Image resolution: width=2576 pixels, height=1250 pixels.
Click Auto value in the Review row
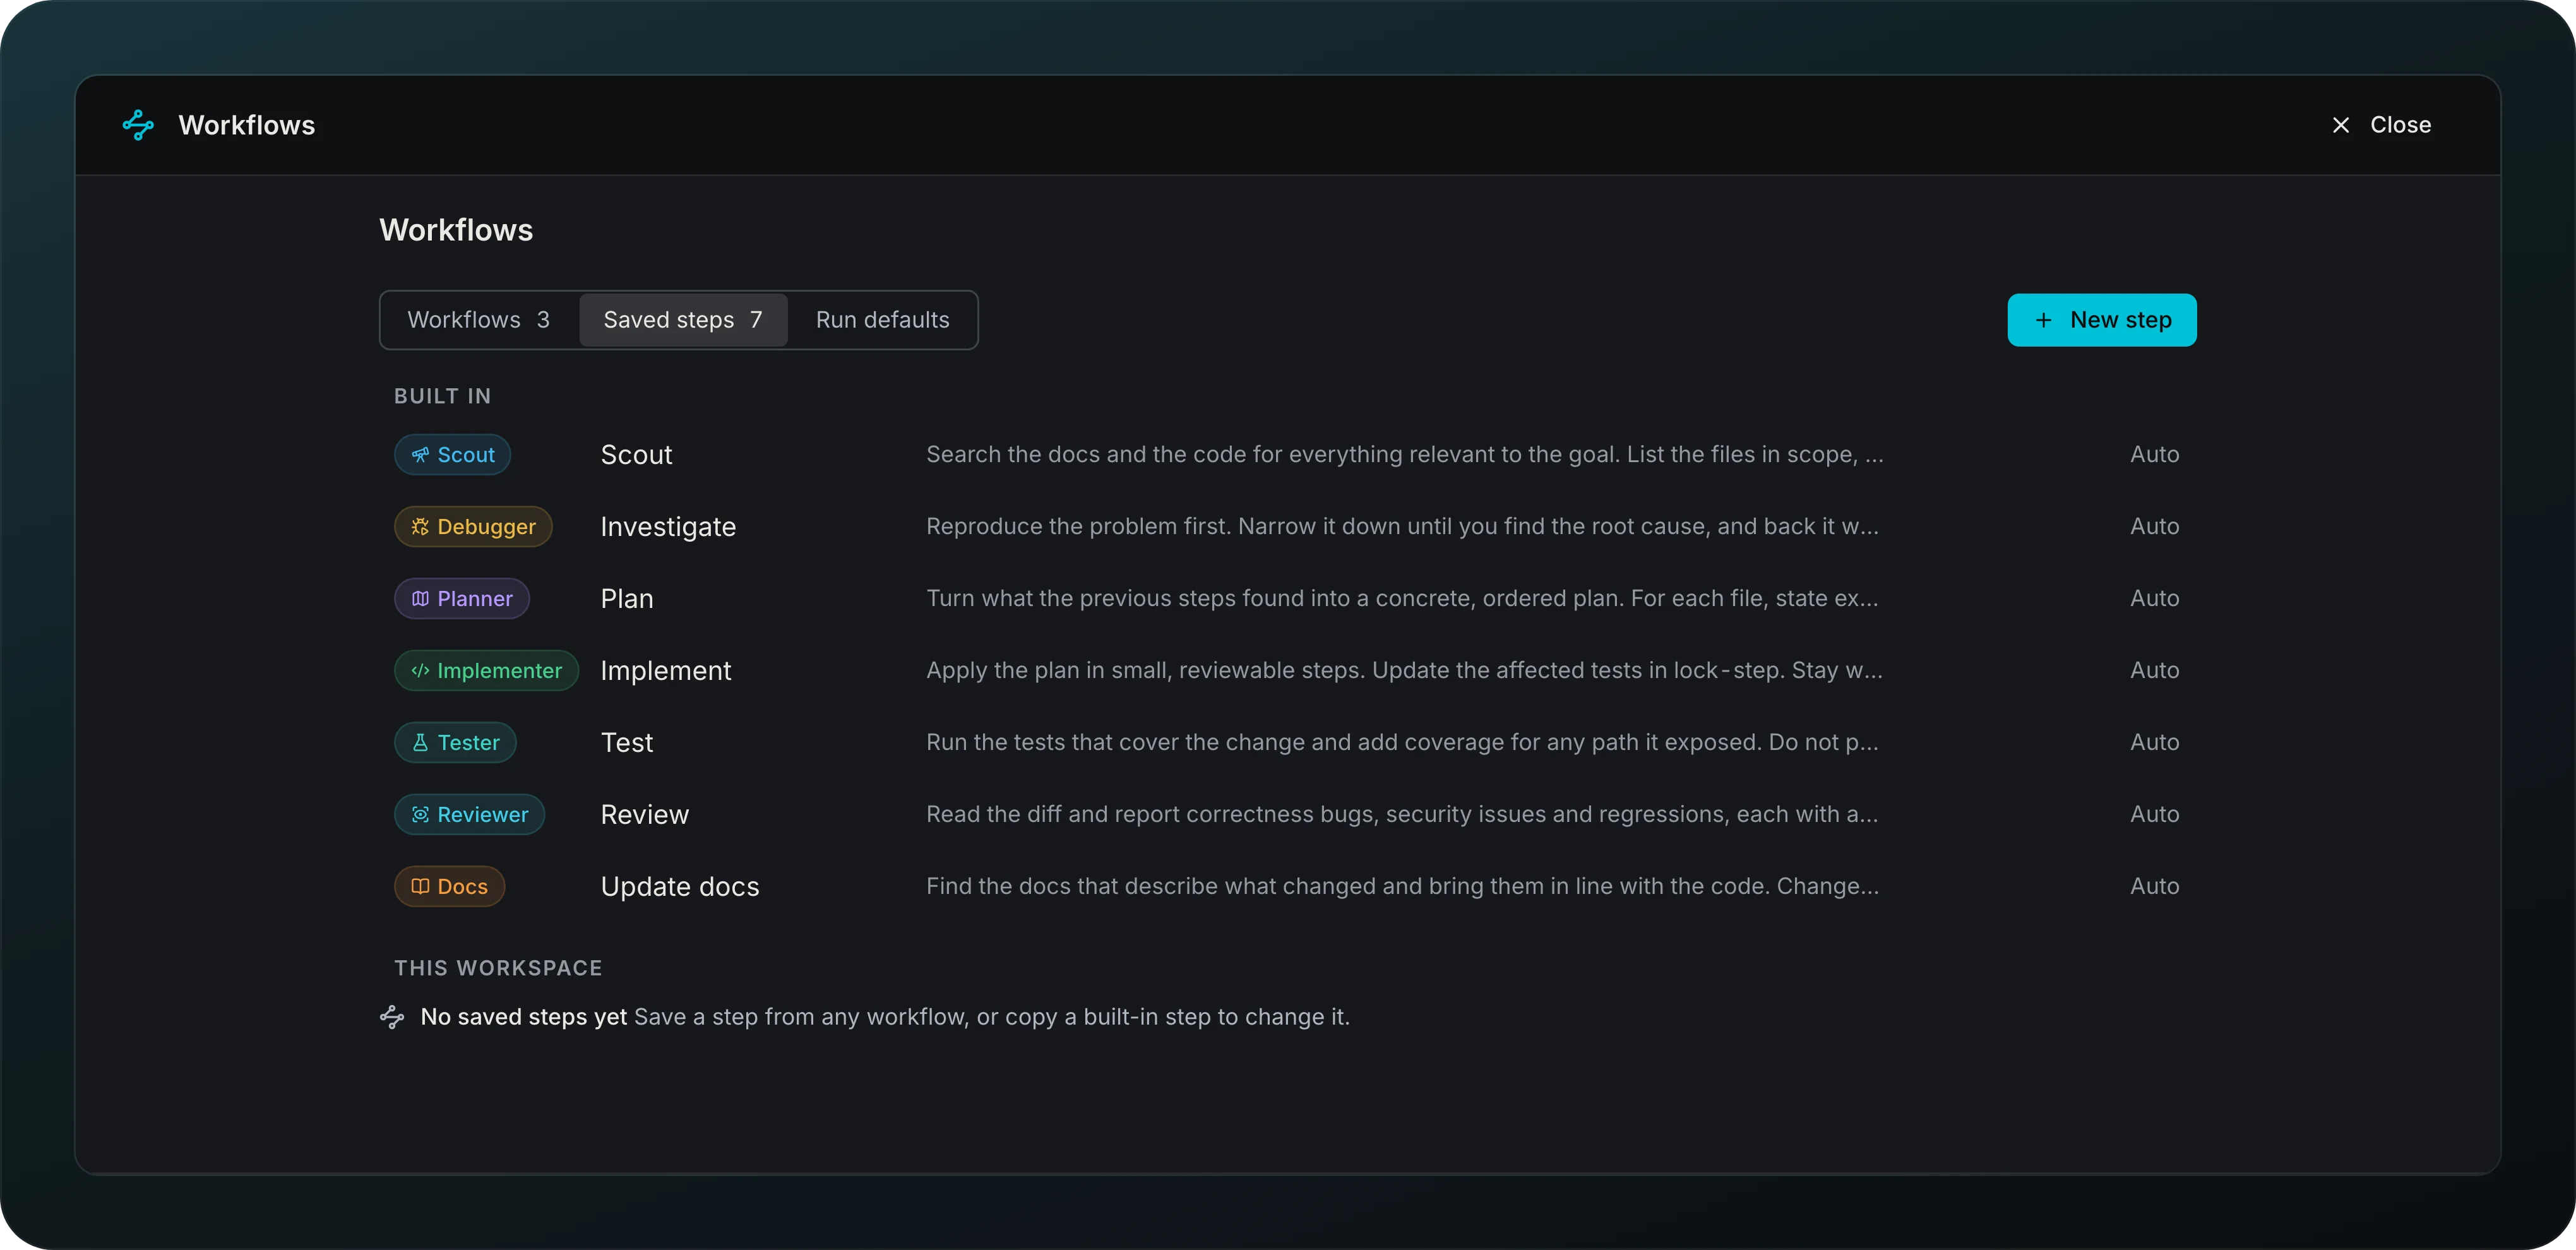point(2154,815)
